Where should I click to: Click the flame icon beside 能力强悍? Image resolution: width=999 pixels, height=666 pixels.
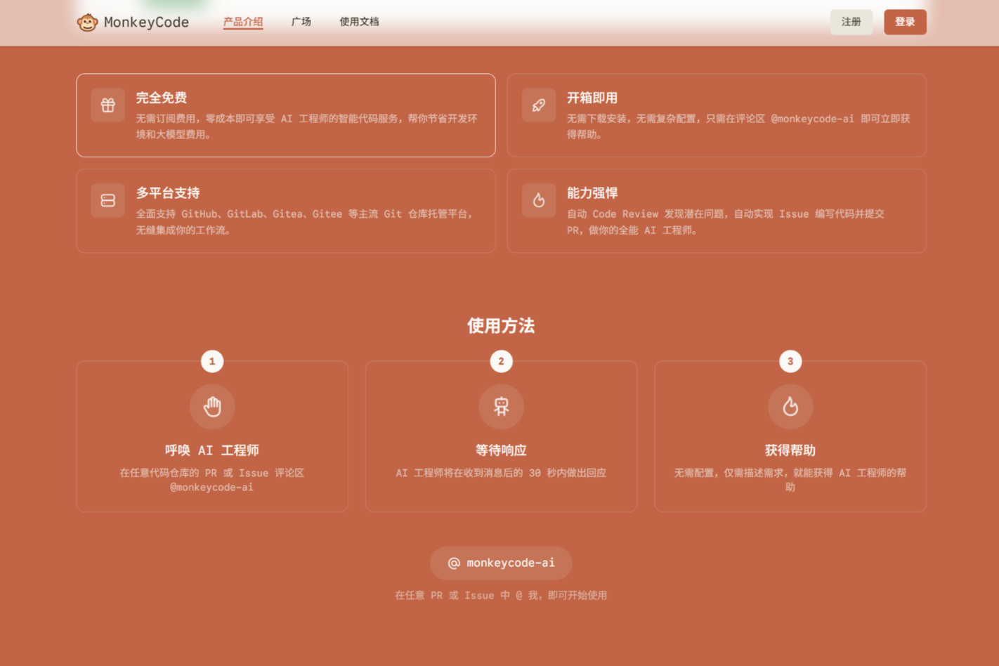[x=539, y=200]
